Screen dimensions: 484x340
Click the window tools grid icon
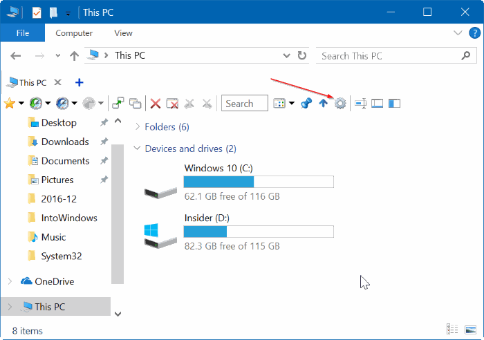click(x=279, y=104)
